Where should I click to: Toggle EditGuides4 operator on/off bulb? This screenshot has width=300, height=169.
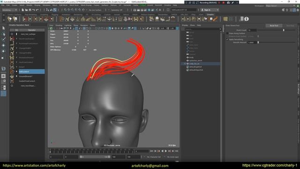(17, 71)
